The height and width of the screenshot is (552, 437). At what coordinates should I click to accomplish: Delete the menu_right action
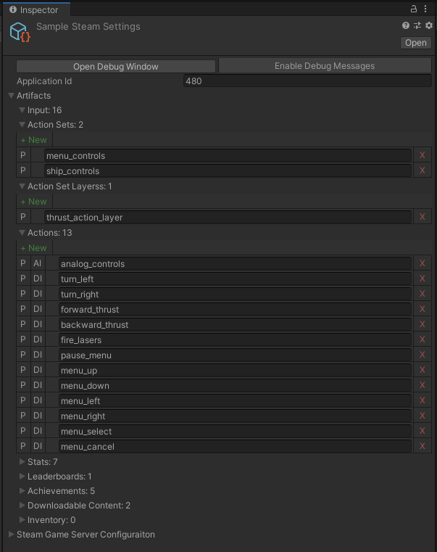(x=423, y=416)
